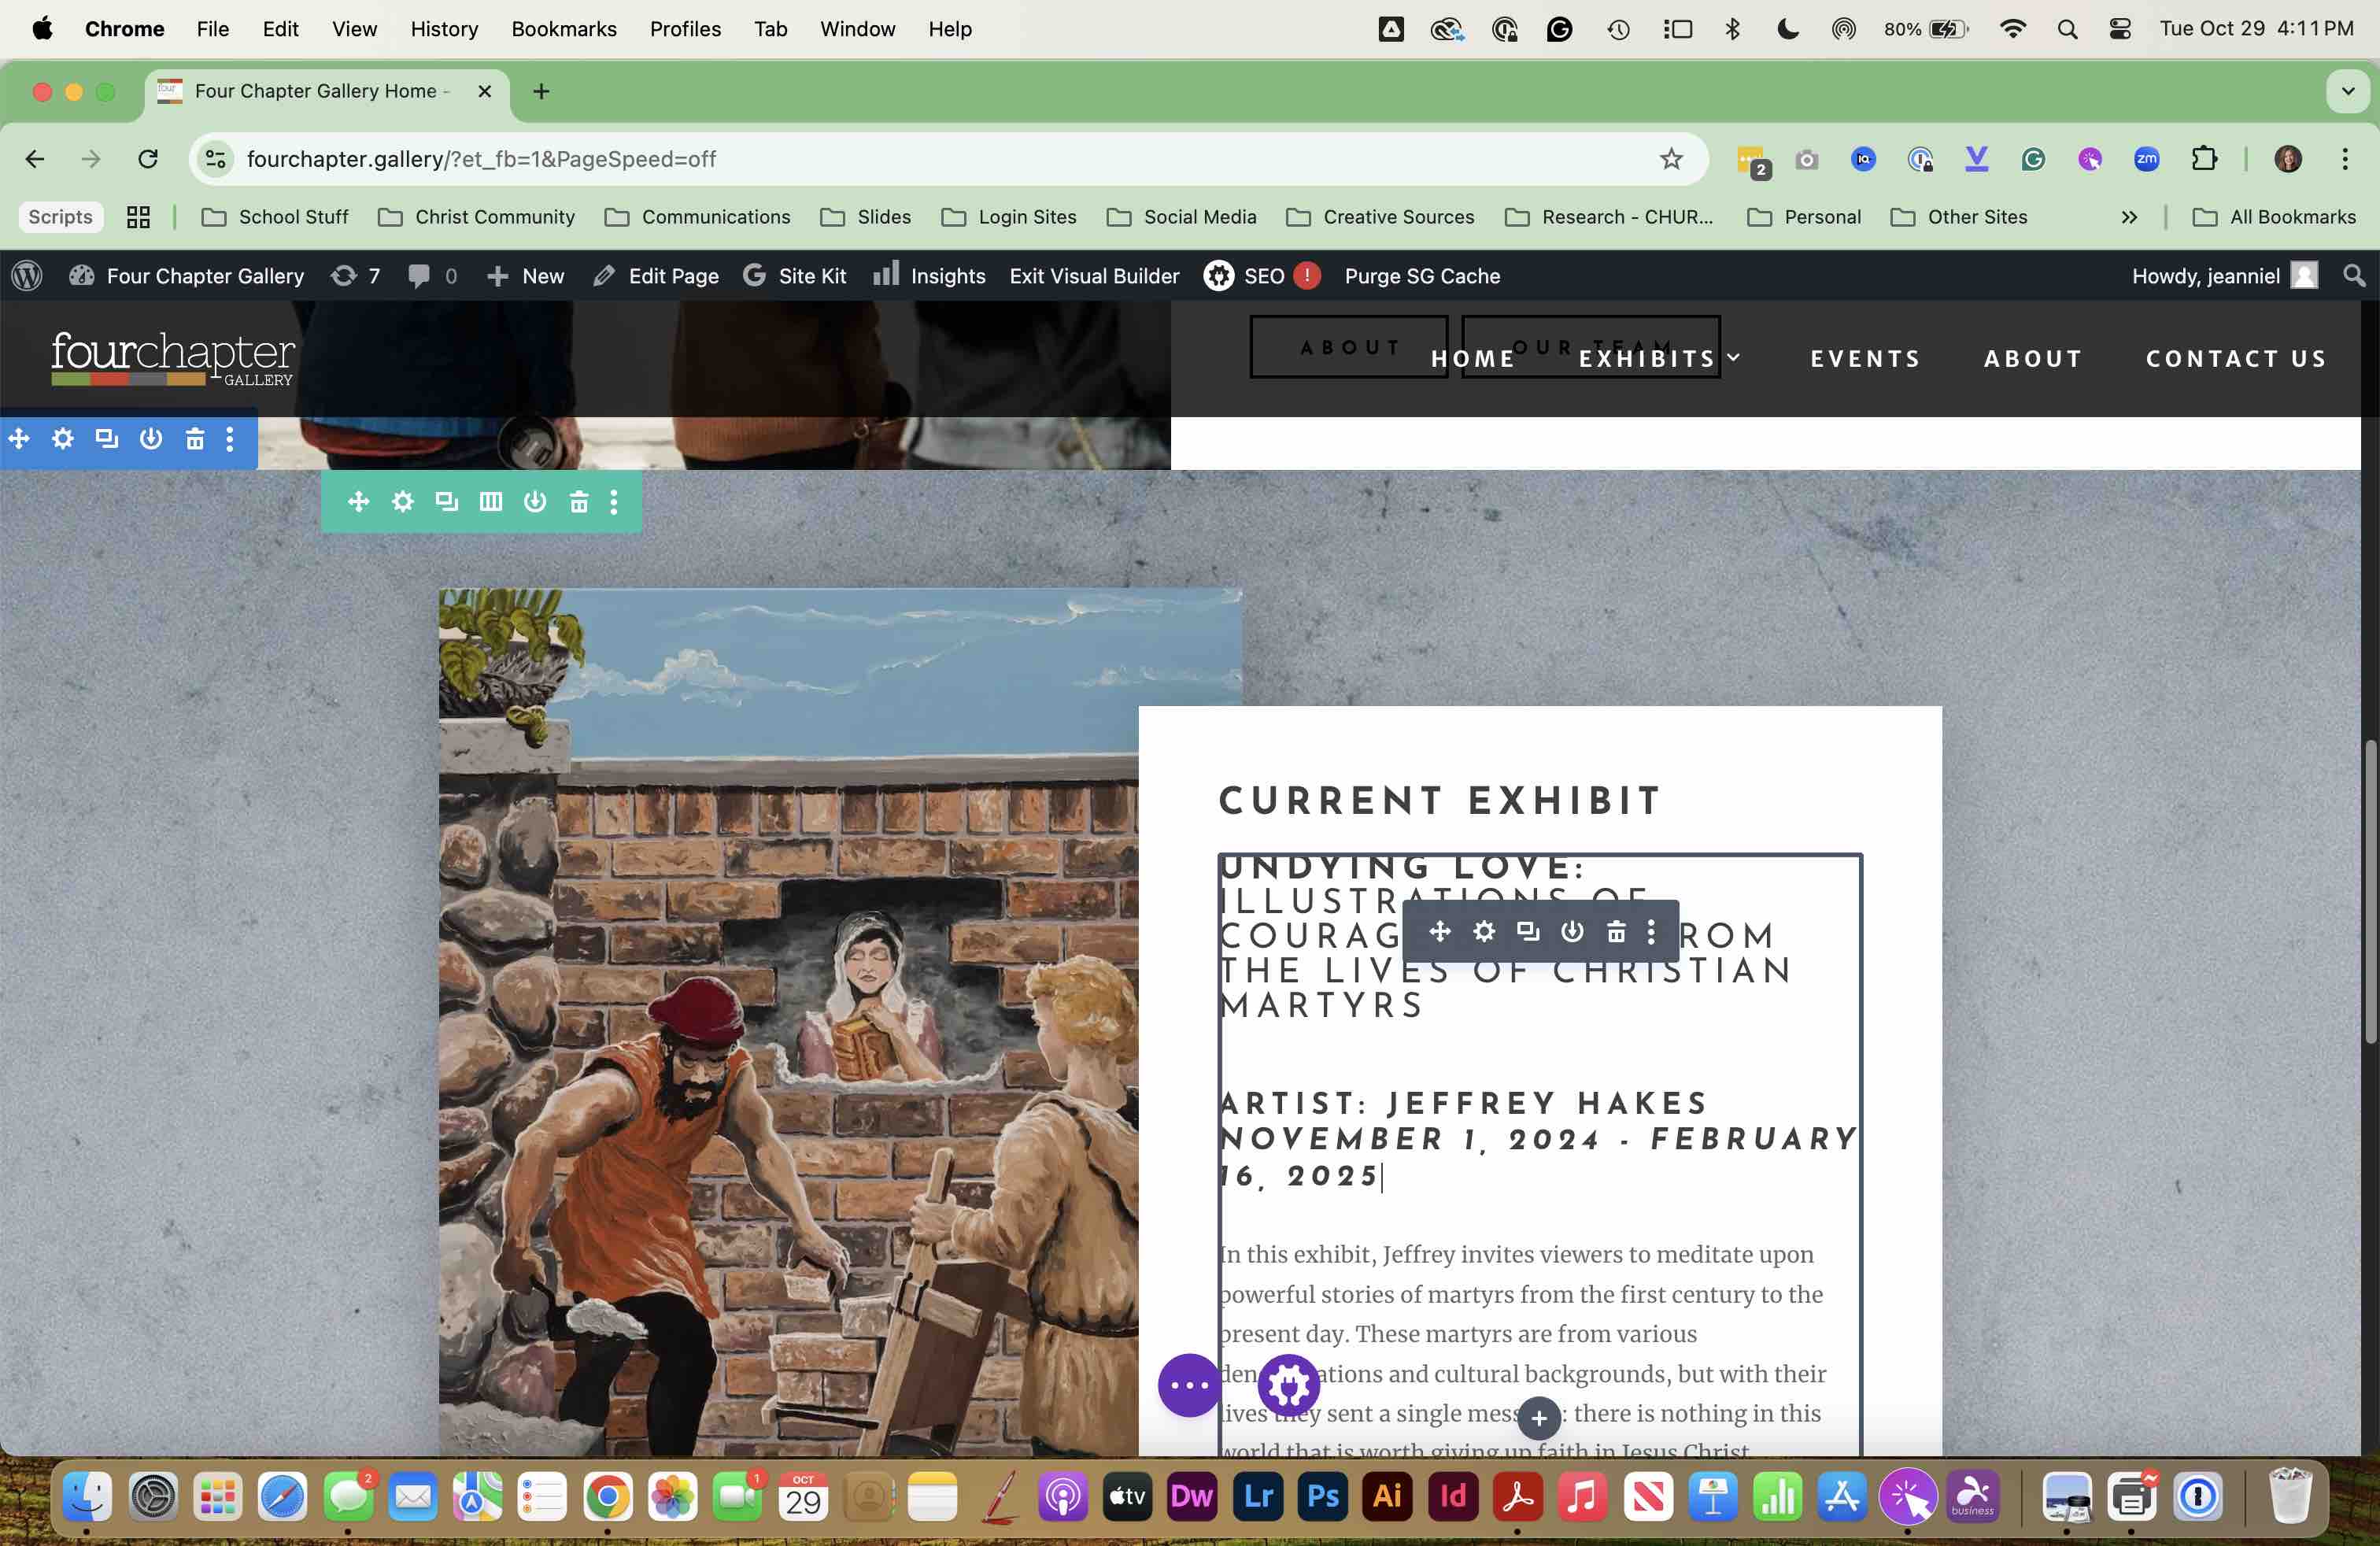Click the purple circular gear button
Screen dimensions: 2380x1546
tap(1289, 1385)
